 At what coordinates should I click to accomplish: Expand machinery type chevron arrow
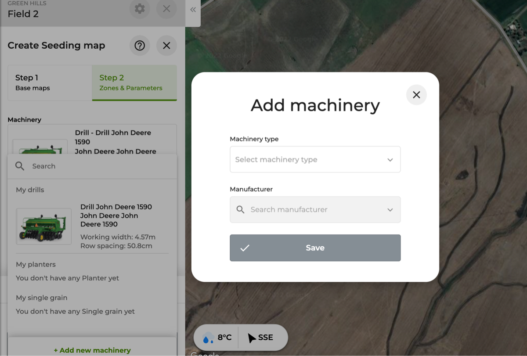[x=390, y=160]
